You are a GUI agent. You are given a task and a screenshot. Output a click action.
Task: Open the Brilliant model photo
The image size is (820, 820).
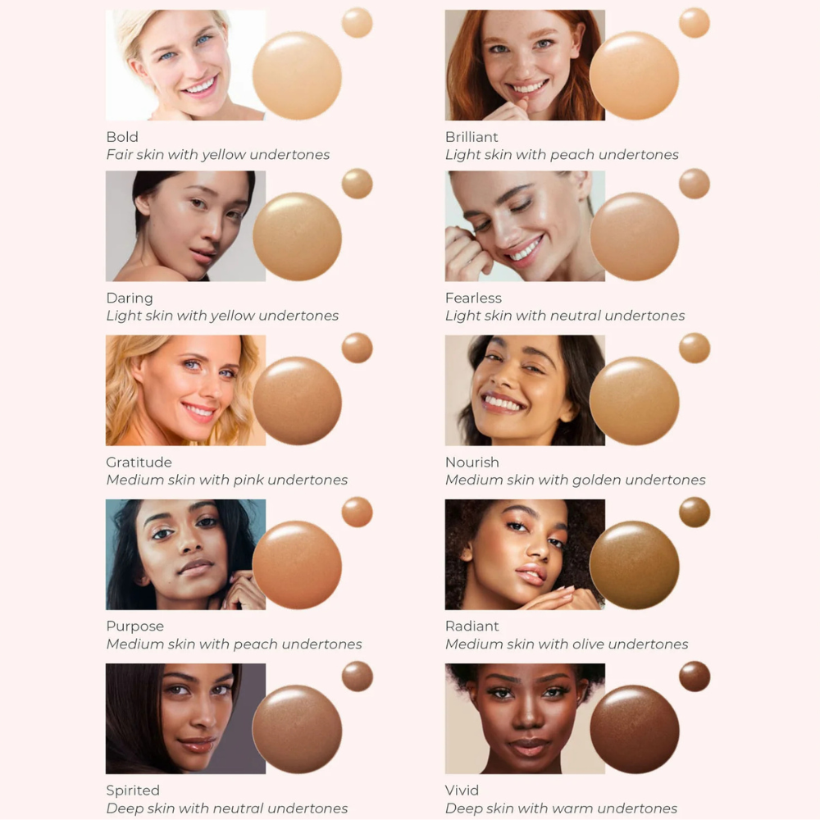point(525,65)
